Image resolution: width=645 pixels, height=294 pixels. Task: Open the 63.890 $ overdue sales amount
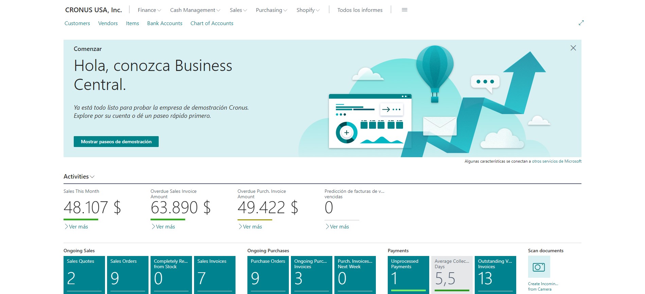180,207
